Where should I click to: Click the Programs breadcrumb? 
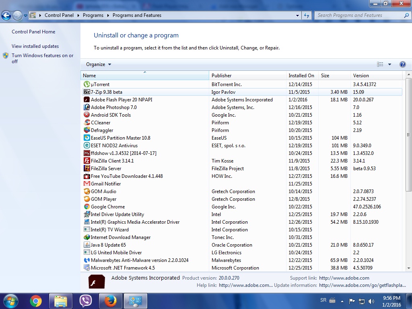coord(93,16)
